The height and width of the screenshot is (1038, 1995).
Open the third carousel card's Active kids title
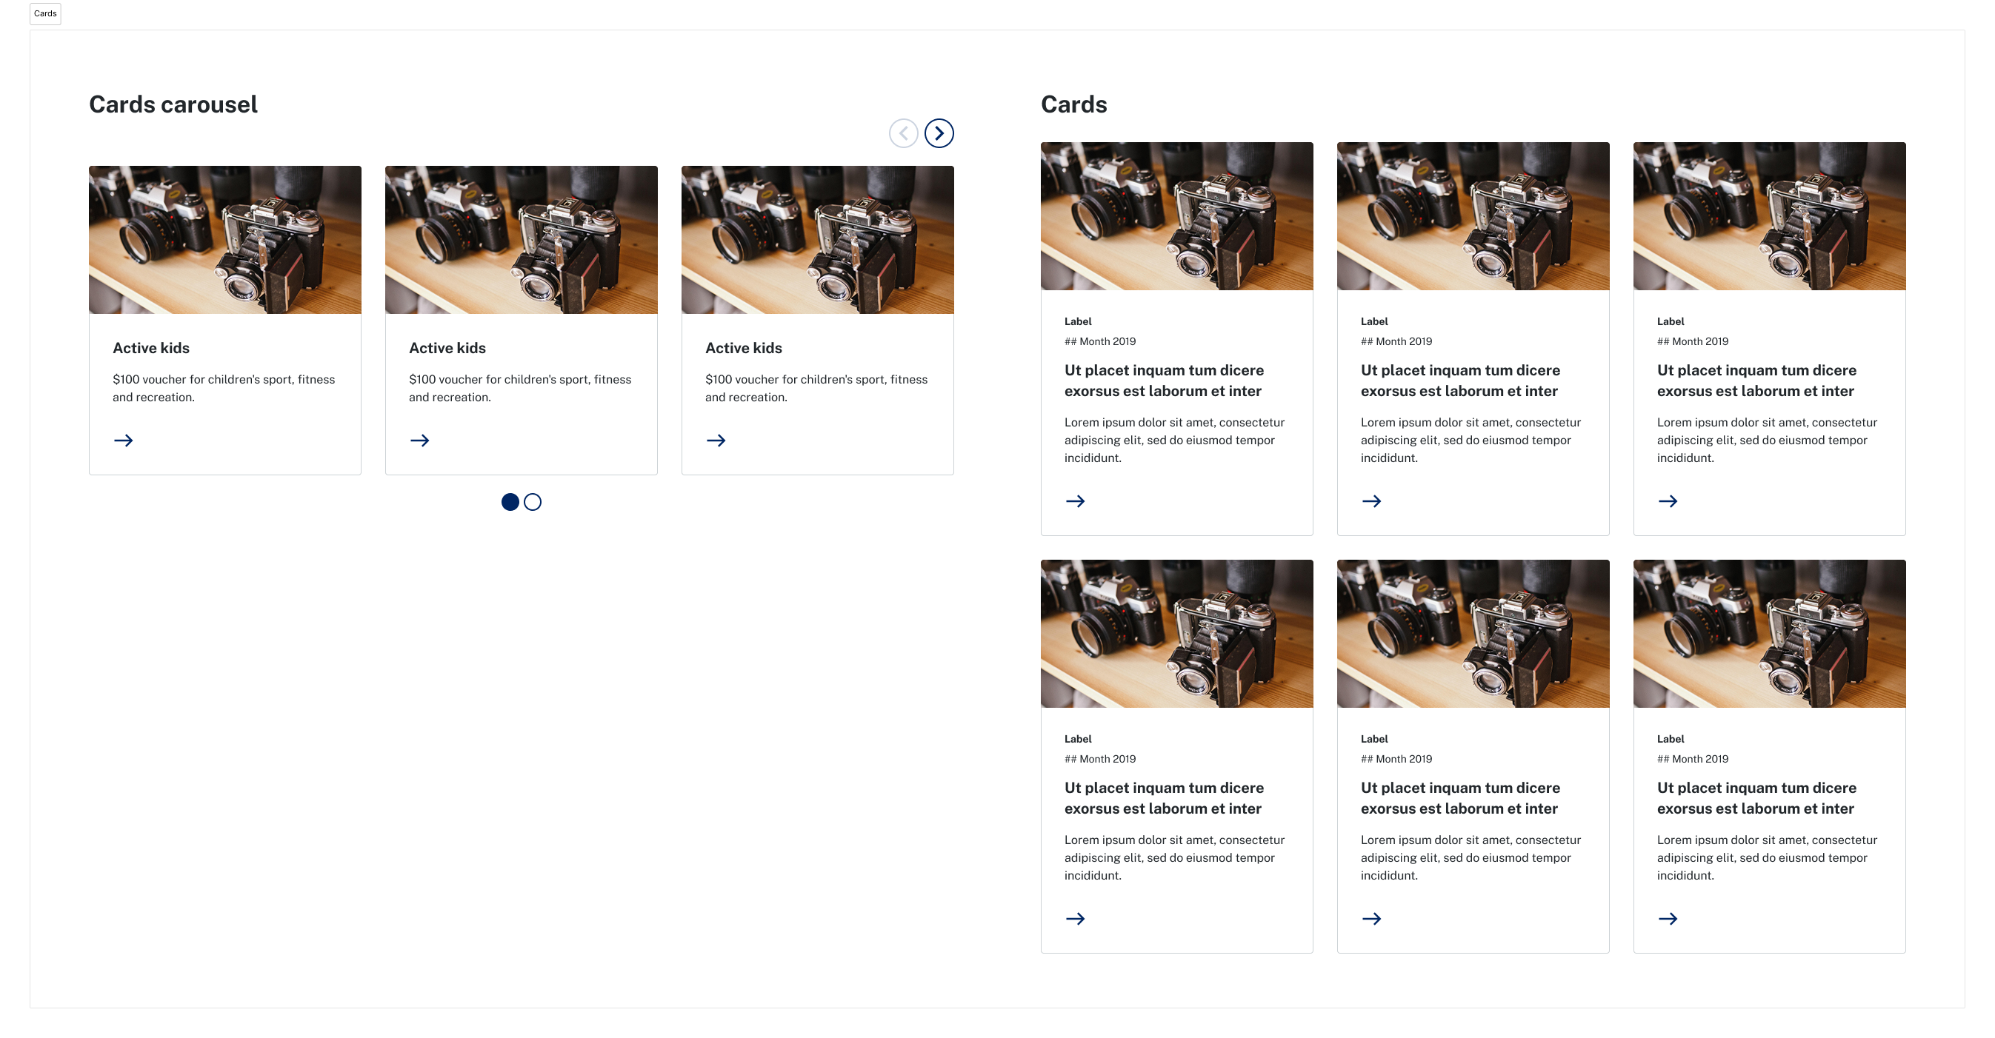(744, 348)
